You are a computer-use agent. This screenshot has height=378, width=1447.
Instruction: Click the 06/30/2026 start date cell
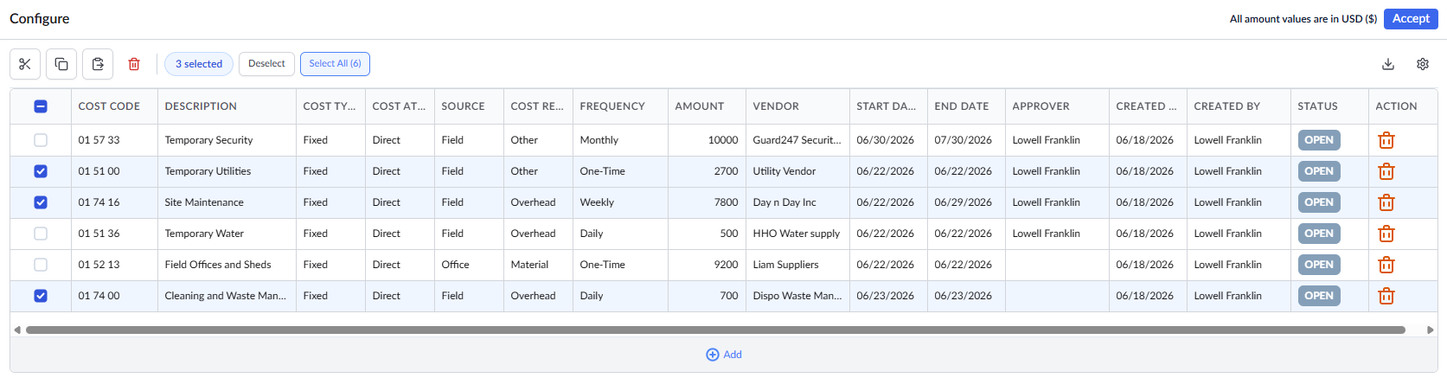(x=888, y=140)
